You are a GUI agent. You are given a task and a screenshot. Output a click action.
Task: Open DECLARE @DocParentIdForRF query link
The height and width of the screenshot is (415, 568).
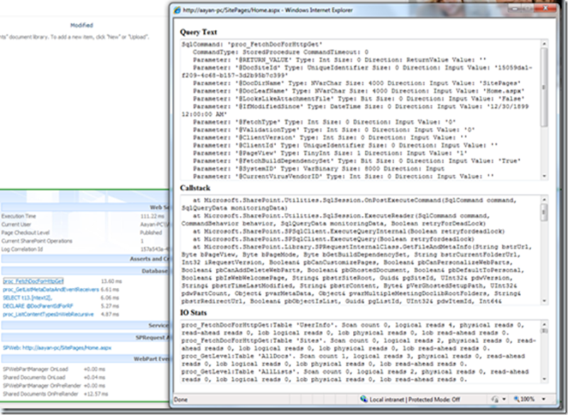pyautogui.click(x=38, y=306)
